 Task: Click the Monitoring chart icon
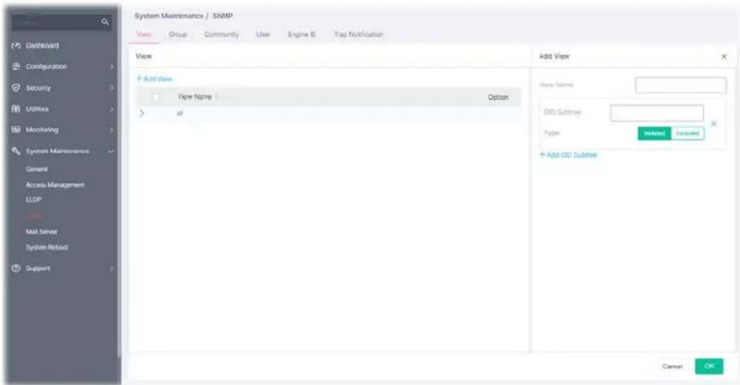click(16, 129)
